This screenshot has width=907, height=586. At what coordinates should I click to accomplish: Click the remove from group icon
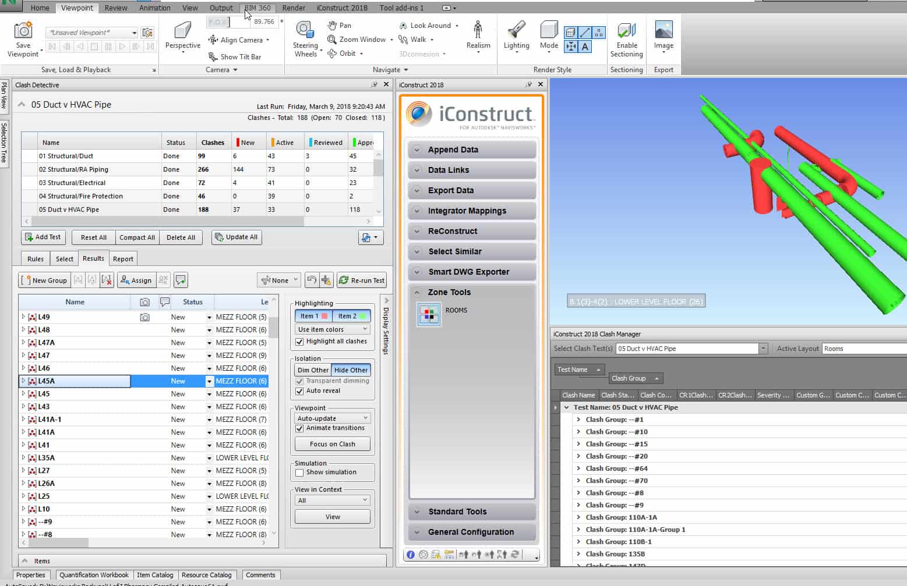(x=107, y=280)
